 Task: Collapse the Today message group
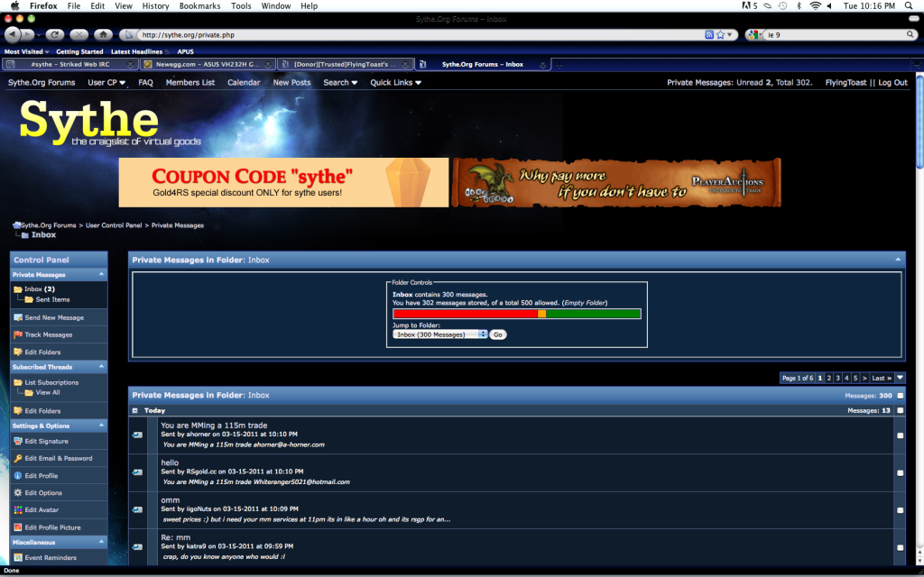(x=135, y=410)
